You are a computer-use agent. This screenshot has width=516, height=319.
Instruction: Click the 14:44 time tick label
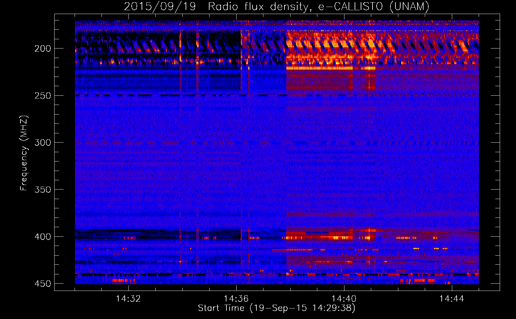coord(452,299)
